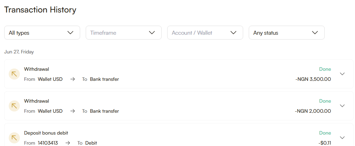Expand the NGN 2,000.00 withdrawal details
This screenshot has width=355, height=146.
coord(342,106)
